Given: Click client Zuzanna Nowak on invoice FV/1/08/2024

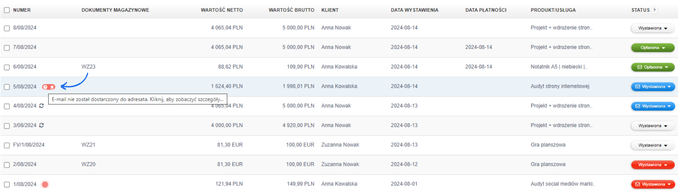Looking at the screenshot, I should (x=340, y=145).
